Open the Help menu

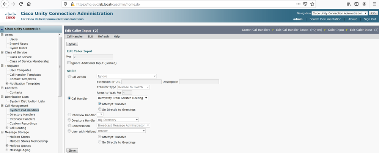[x=117, y=36]
